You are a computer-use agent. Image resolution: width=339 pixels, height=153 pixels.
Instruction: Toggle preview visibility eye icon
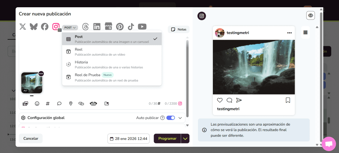311,16
